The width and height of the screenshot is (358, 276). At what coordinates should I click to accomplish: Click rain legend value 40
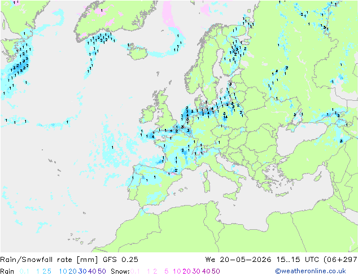pyautogui.click(x=92, y=271)
